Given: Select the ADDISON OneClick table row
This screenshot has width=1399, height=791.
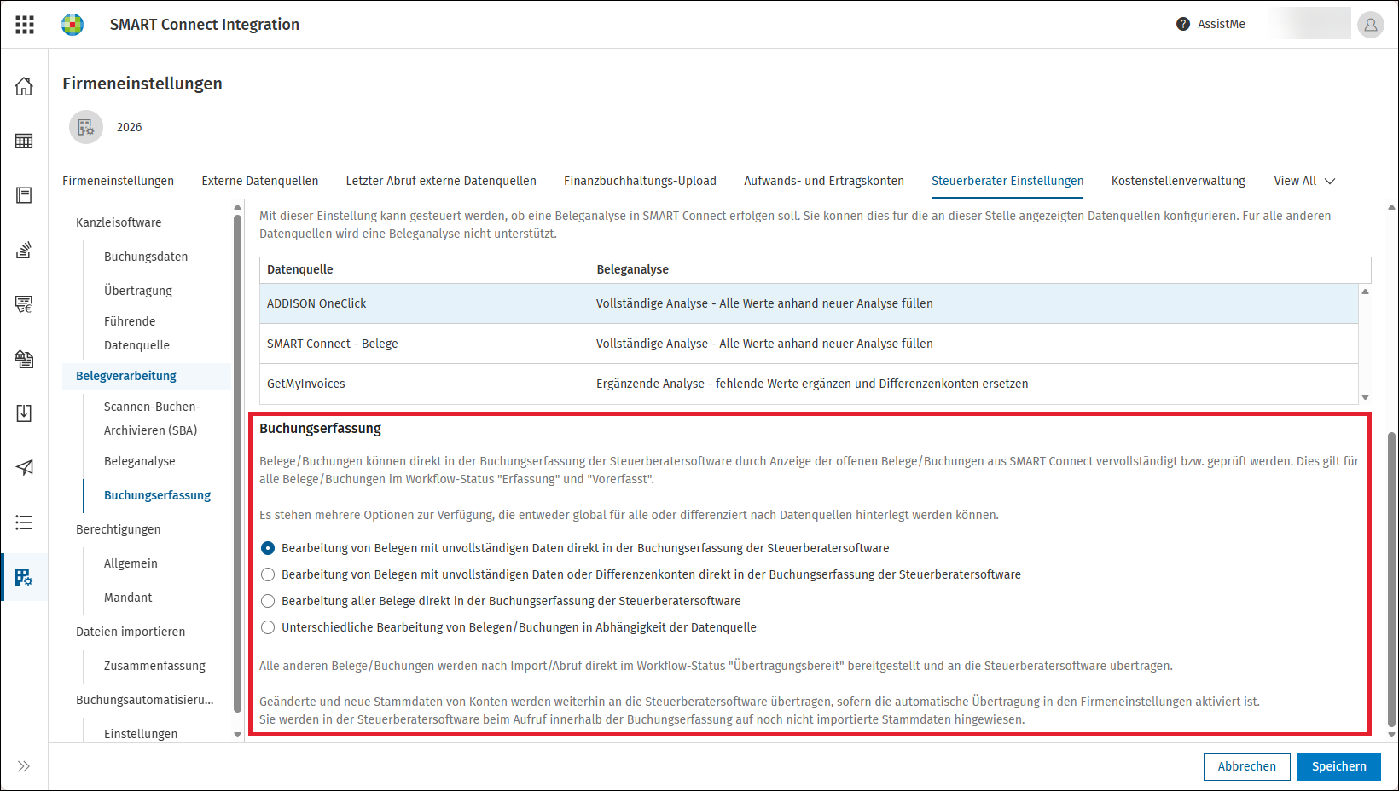Looking at the screenshot, I should pyautogui.click(x=809, y=303).
